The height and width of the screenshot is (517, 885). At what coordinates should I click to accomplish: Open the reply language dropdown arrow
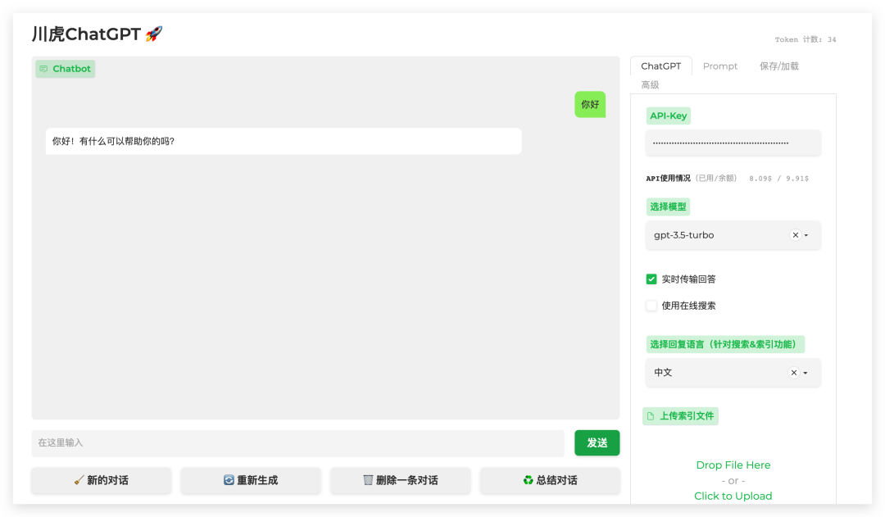click(x=804, y=372)
